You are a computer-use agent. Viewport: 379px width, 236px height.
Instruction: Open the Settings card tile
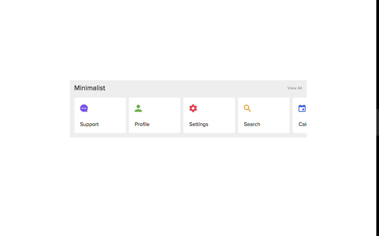coord(209,115)
